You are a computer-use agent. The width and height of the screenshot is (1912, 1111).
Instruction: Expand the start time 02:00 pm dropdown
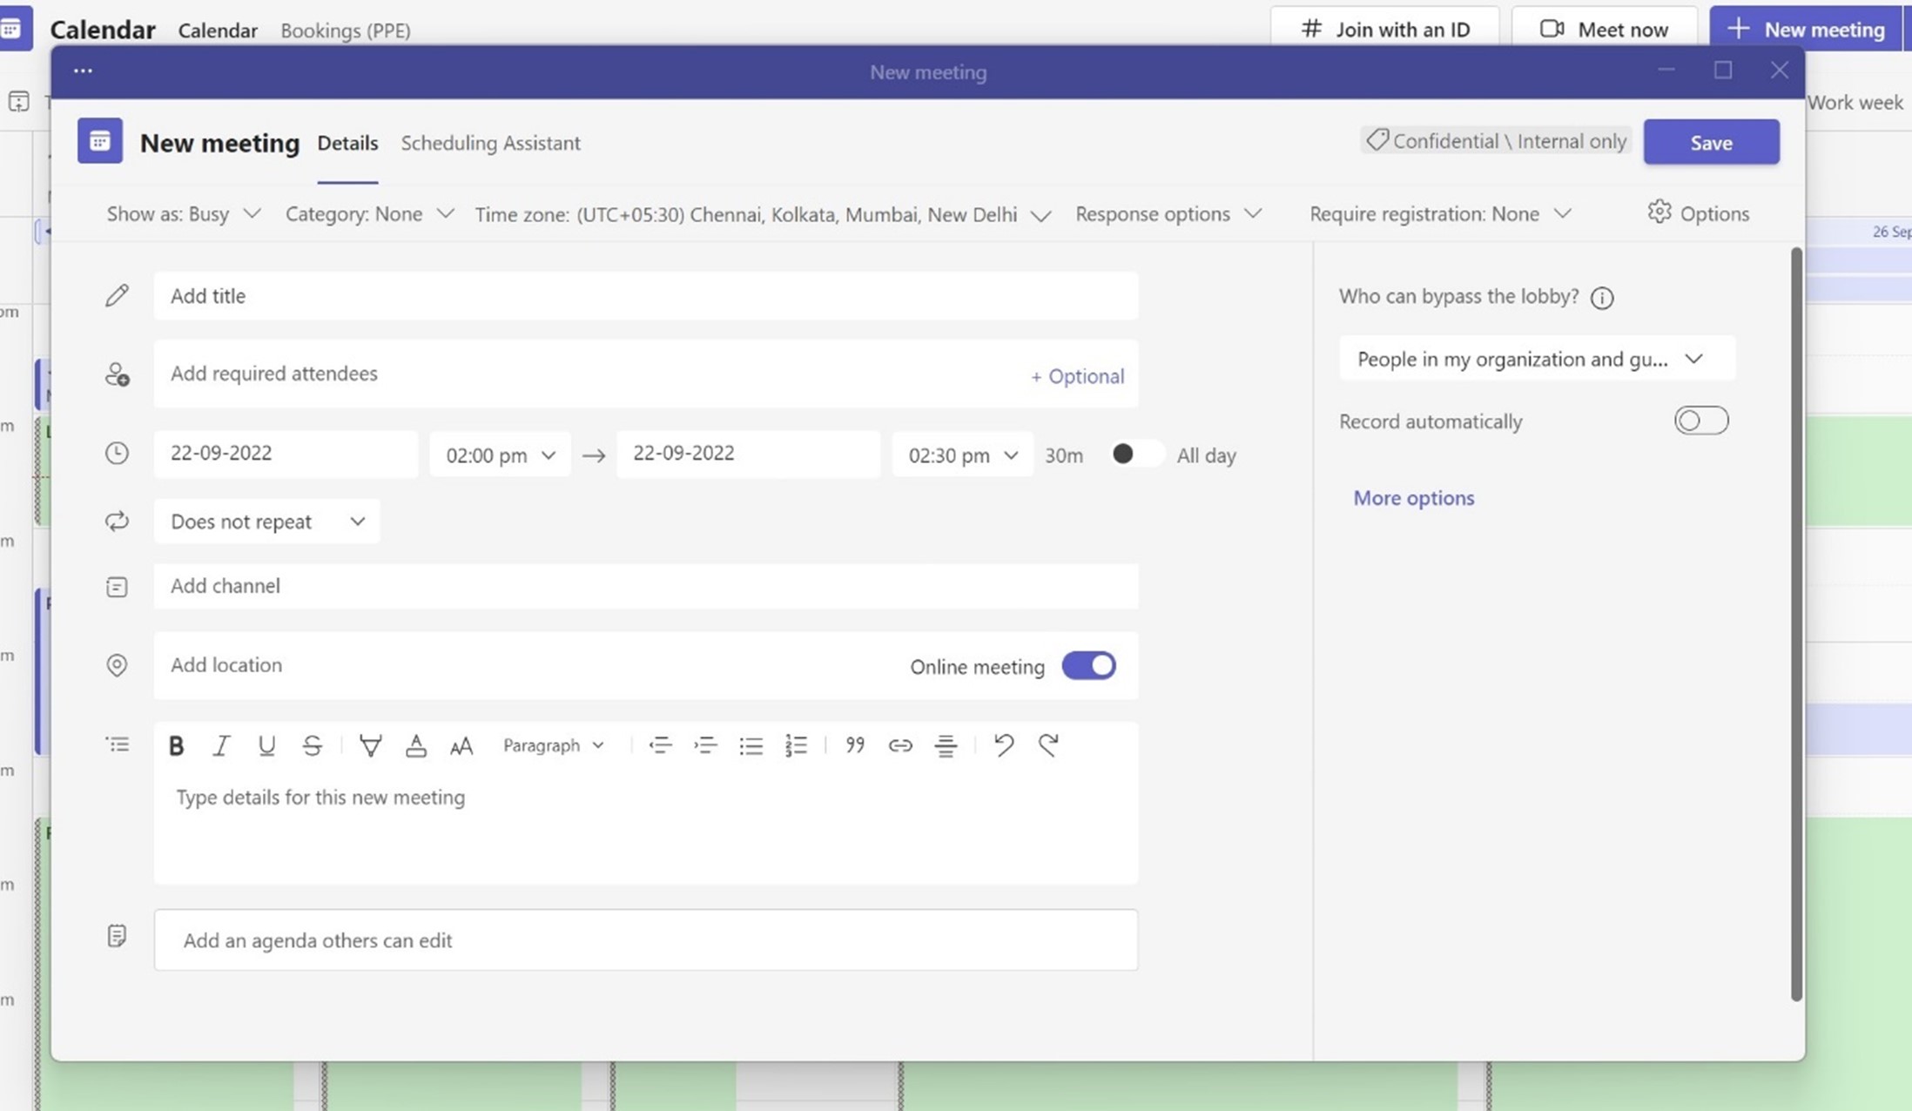pos(500,455)
